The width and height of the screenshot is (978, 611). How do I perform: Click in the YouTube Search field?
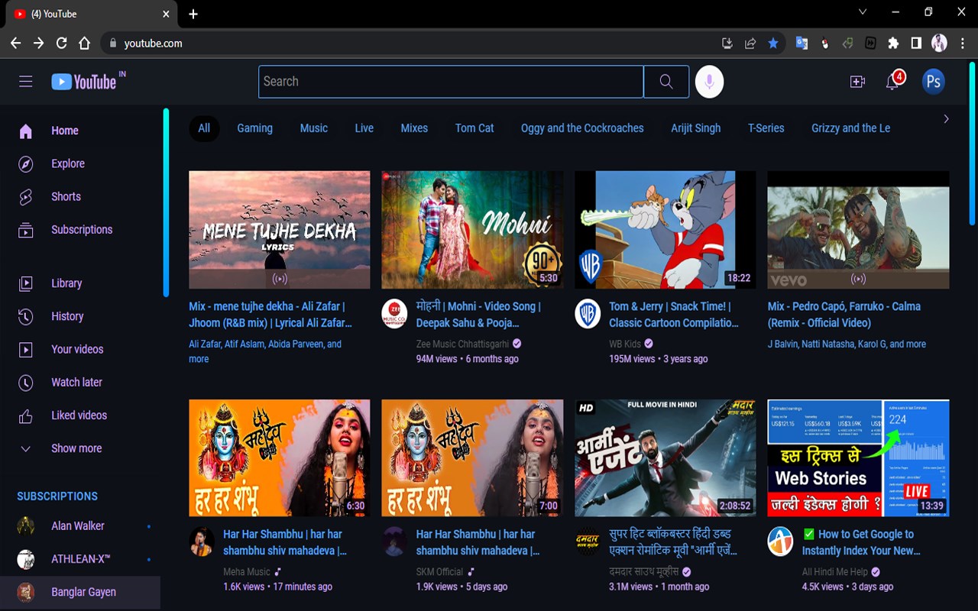tap(451, 82)
